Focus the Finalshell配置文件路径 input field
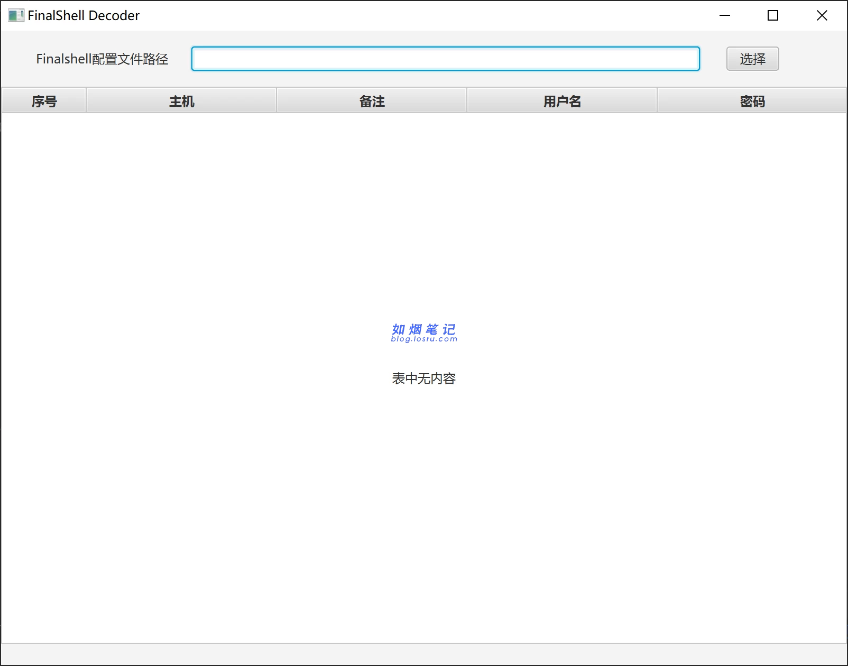Image resolution: width=848 pixels, height=666 pixels. click(x=446, y=59)
